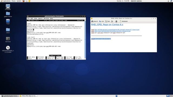Click the mail launcher icon in top panel
Screen dimensions: 173x97
(26, 1)
